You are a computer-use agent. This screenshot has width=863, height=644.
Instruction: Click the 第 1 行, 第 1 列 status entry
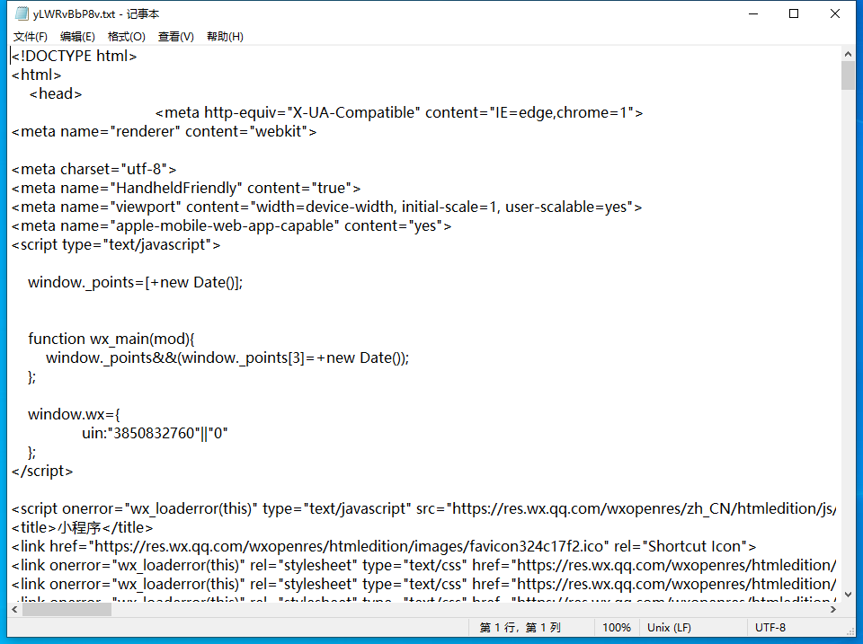(520, 628)
